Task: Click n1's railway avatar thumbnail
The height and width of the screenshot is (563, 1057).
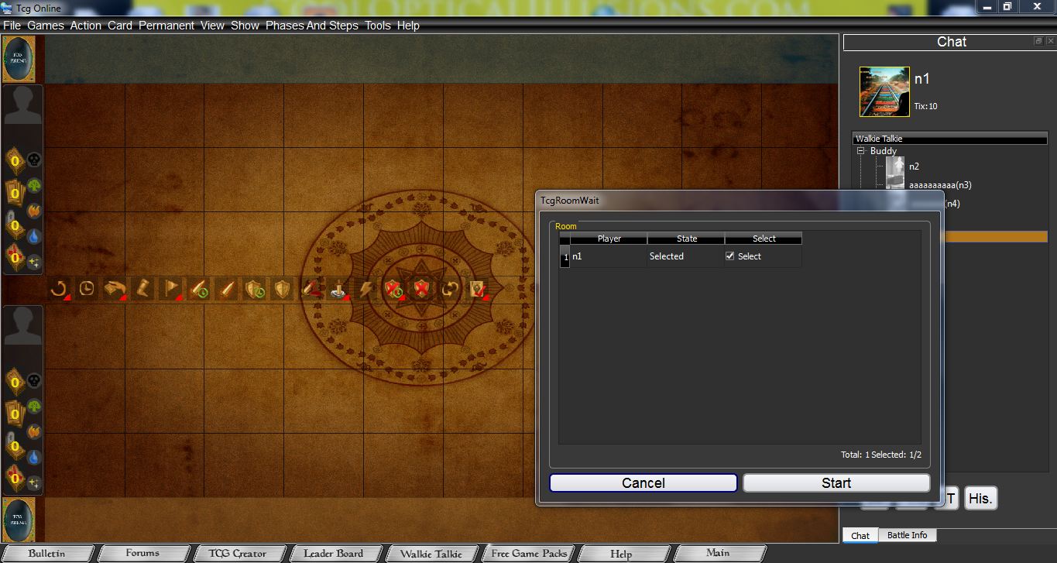Action: point(884,91)
